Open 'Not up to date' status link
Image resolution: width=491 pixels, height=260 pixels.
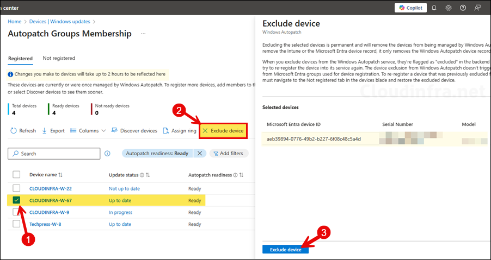124,188
